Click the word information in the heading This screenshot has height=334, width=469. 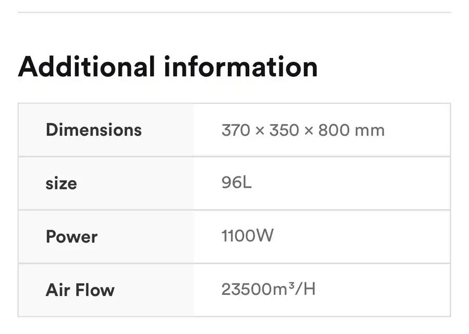point(240,67)
